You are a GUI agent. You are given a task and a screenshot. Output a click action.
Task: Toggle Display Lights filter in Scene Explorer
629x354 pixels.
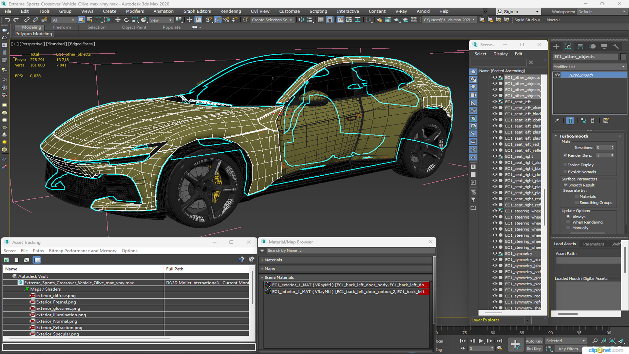473,88
